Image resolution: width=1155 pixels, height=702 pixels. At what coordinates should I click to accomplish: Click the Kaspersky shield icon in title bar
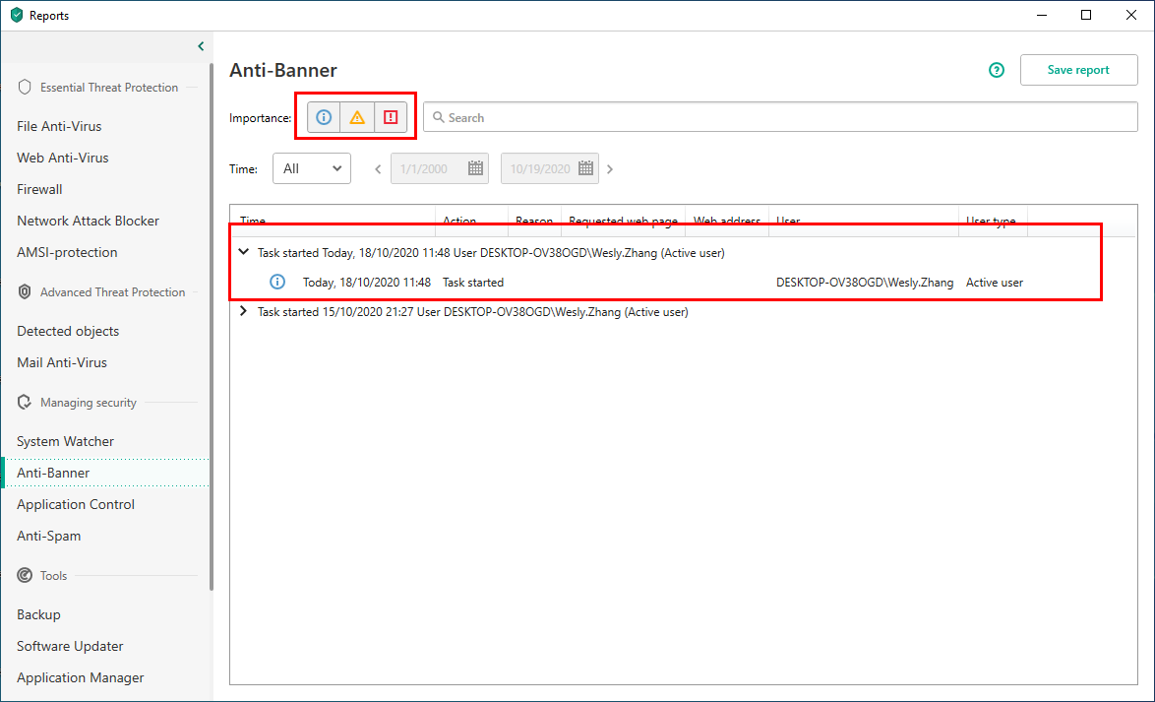[x=16, y=16]
